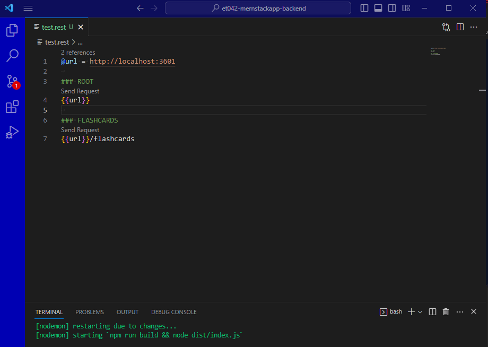Open the Run and Debug view
This screenshot has width=488, height=347.
(12, 132)
